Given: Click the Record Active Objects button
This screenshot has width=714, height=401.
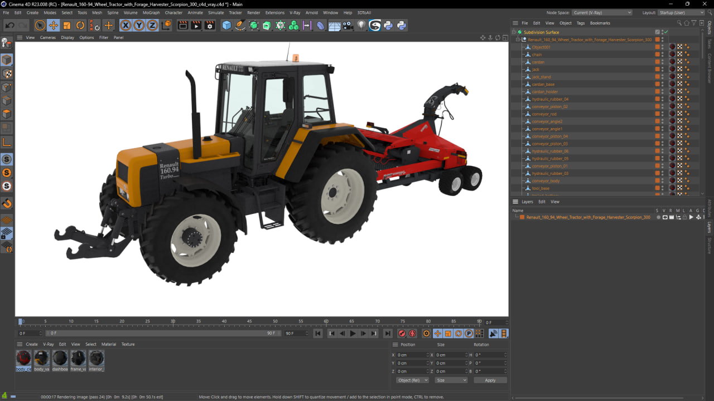Looking at the screenshot, I should point(402,334).
